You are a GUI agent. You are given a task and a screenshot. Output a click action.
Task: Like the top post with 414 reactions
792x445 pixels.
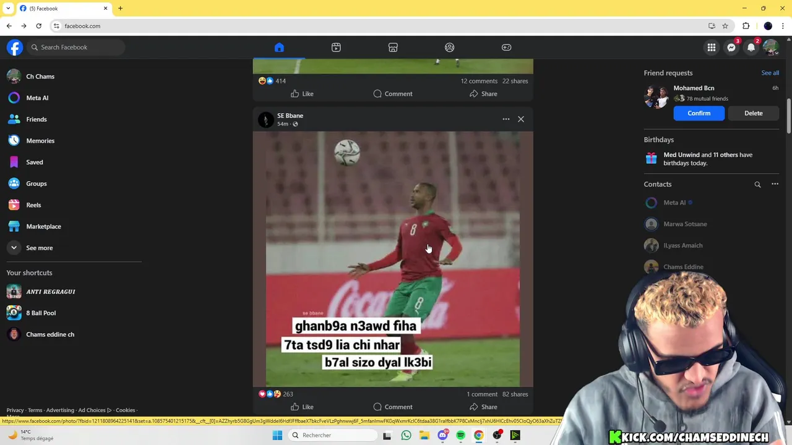pos(302,94)
